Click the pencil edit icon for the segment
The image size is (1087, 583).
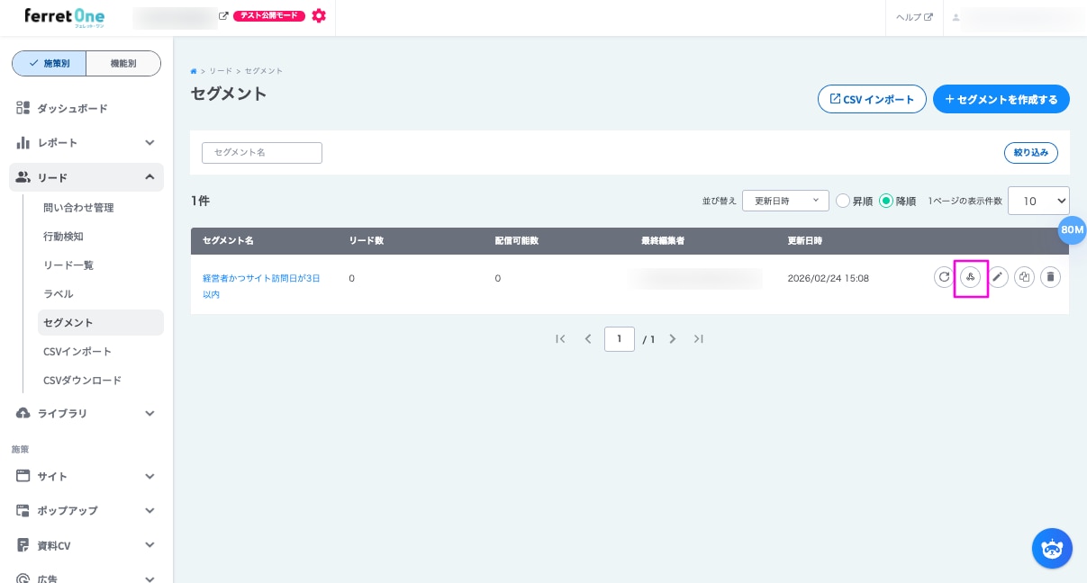pyautogui.click(x=998, y=277)
